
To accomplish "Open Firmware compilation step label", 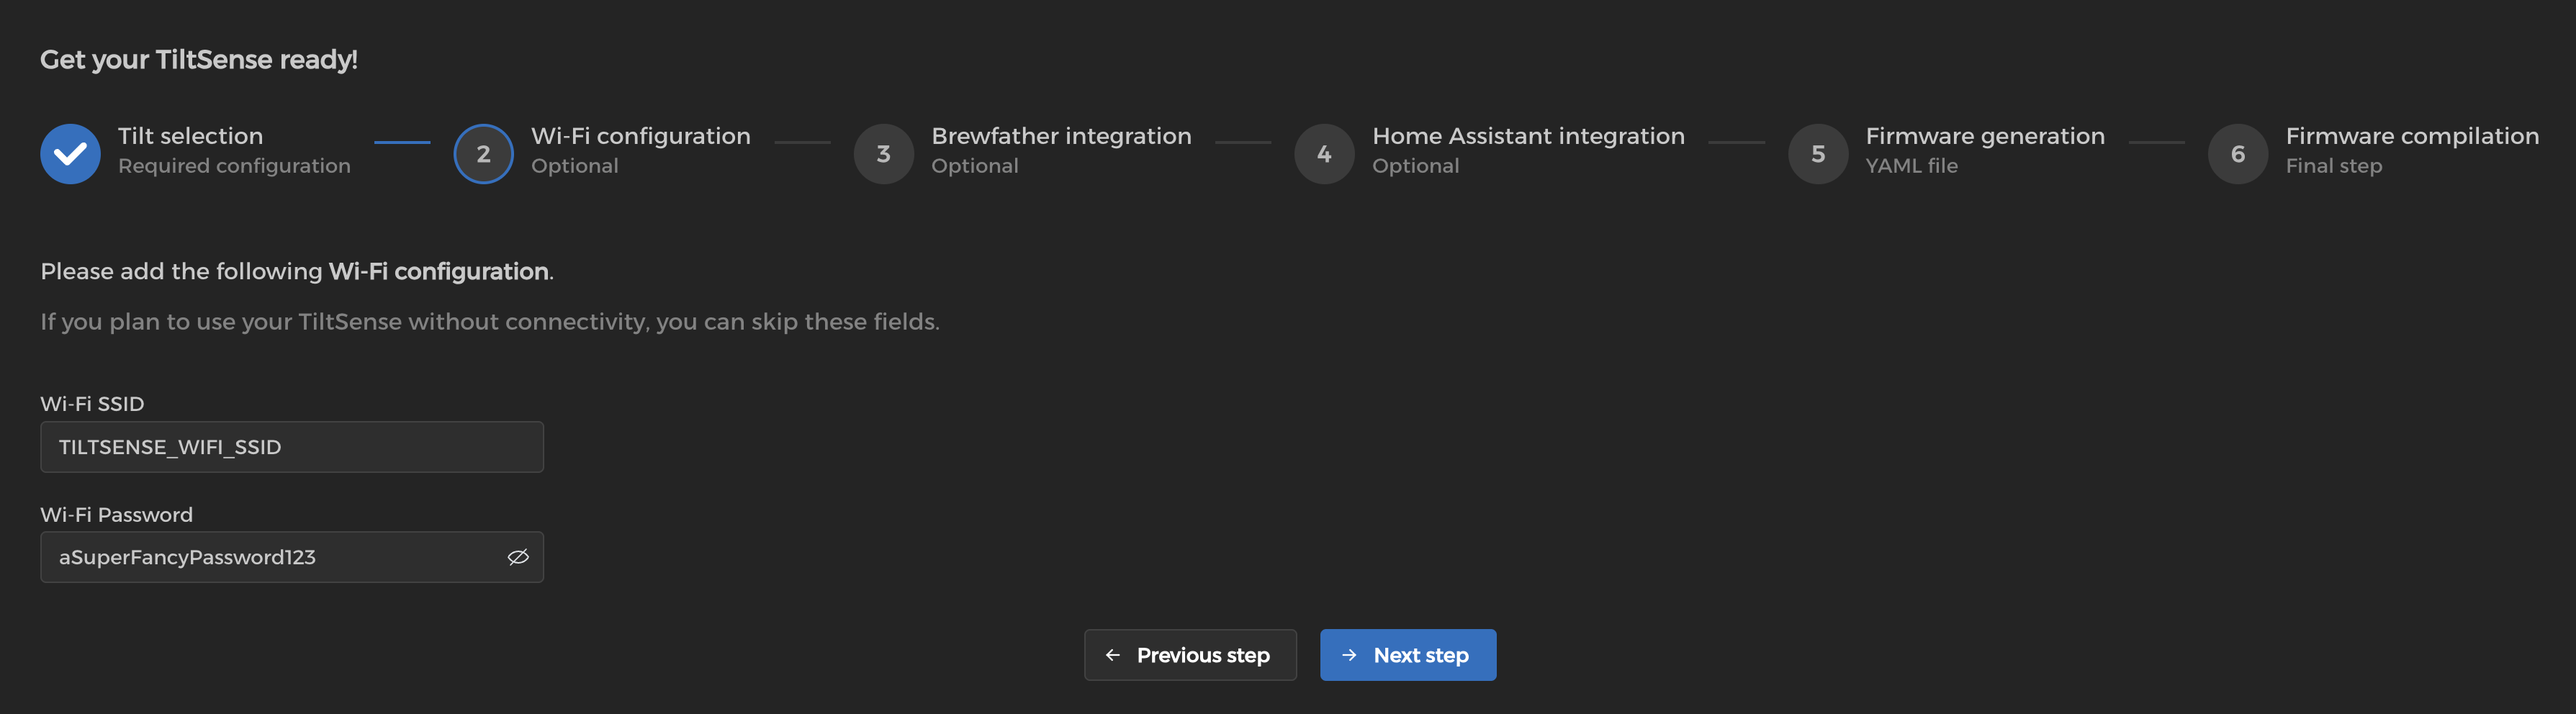I will 2412,136.
